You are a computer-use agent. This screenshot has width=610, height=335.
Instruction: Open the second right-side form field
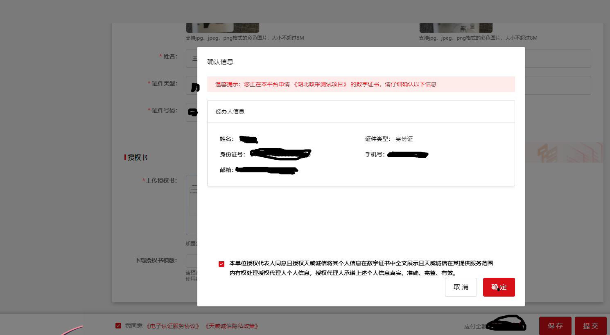point(558,85)
